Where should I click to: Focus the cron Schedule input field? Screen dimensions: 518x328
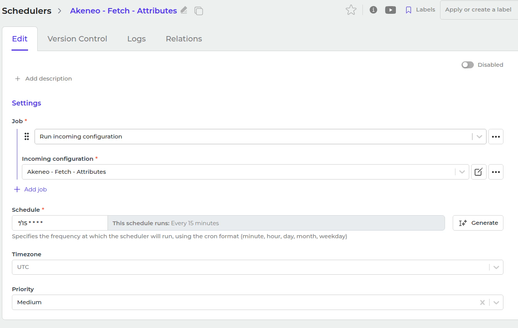click(x=60, y=223)
